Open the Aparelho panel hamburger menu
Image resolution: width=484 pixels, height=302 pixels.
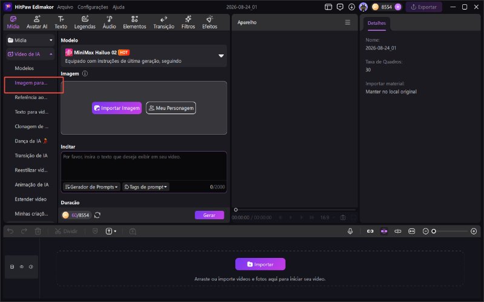point(347,22)
